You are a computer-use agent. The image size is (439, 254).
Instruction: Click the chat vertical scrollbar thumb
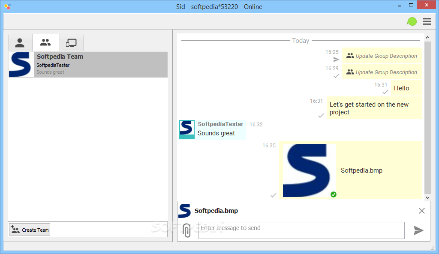click(427, 117)
